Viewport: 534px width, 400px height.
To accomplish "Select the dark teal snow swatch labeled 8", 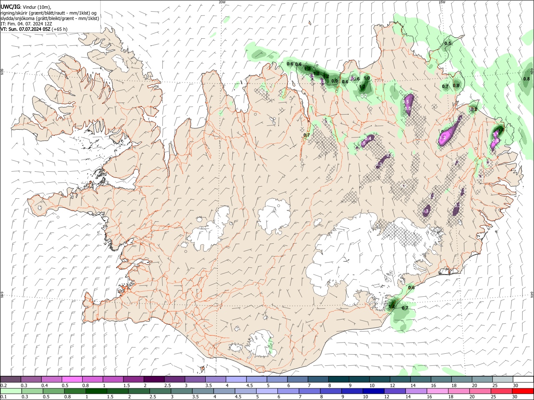I will [338, 380].
